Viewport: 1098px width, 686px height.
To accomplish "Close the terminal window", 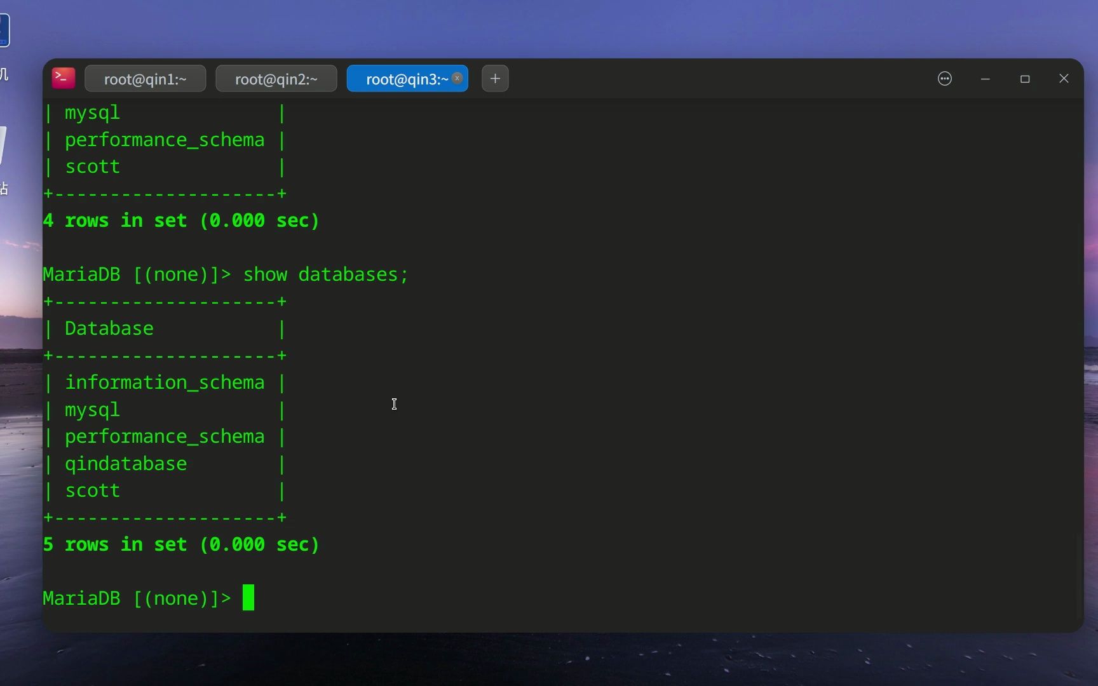I will click(x=1064, y=79).
